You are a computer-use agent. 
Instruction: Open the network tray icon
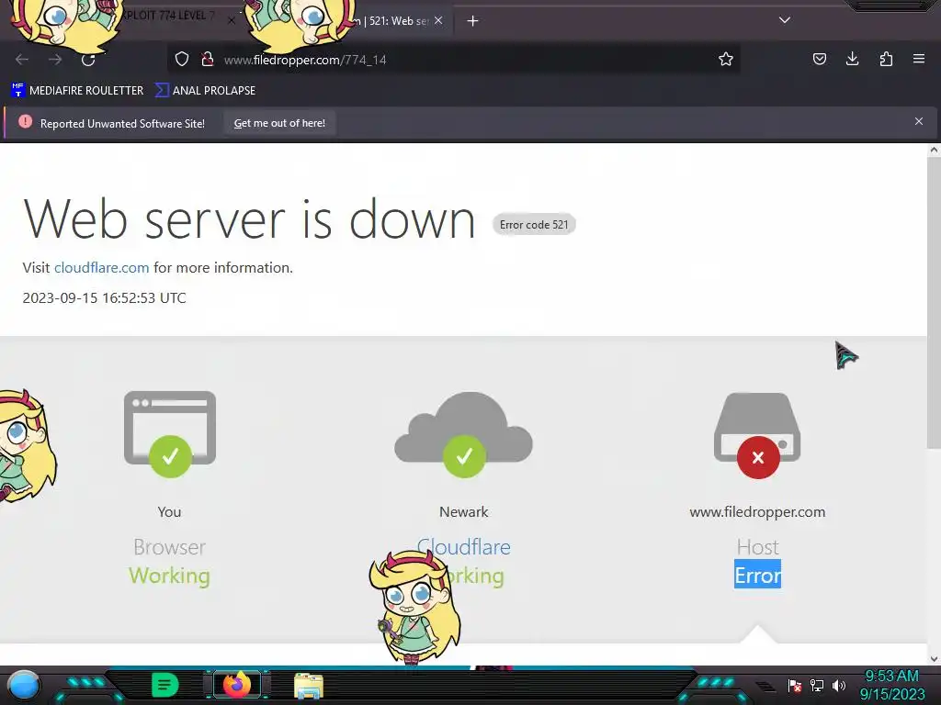tap(817, 685)
